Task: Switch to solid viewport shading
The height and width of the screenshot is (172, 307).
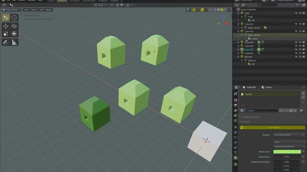Action: coord(219,10)
